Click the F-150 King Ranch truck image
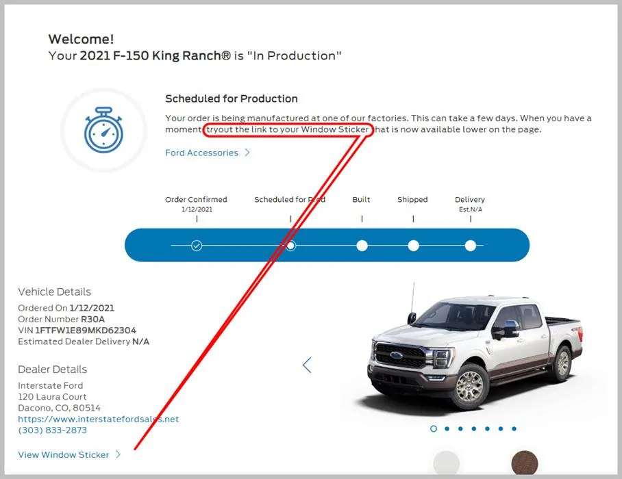622x479 pixels. point(473,349)
